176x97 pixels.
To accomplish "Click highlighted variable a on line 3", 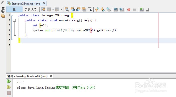I will click(40, 25).
